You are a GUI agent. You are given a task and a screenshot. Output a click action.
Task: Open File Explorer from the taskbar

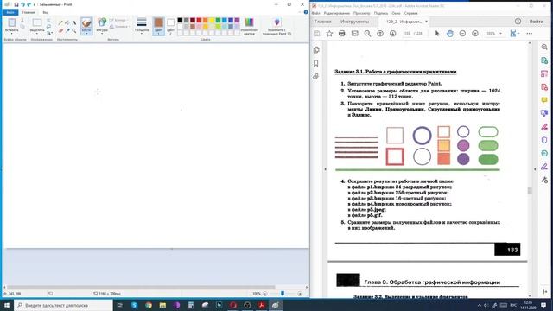coord(162,305)
